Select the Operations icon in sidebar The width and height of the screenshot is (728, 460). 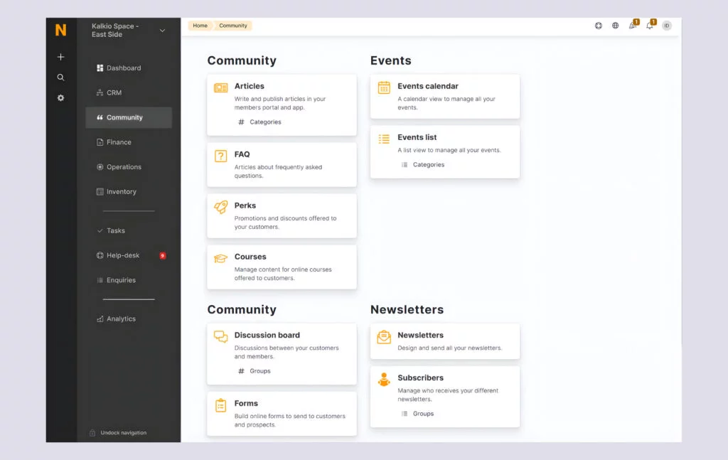pyautogui.click(x=100, y=166)
